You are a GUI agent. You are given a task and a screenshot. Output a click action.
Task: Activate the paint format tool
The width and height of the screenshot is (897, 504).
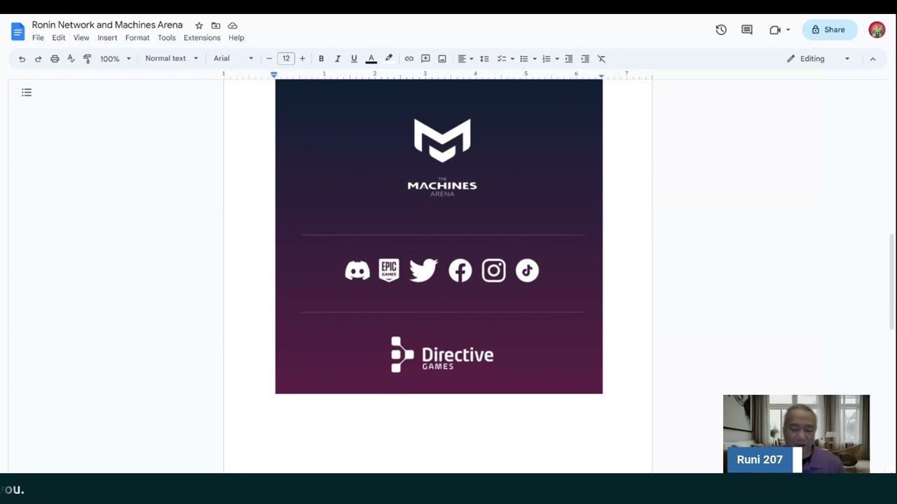click(87, 59)
